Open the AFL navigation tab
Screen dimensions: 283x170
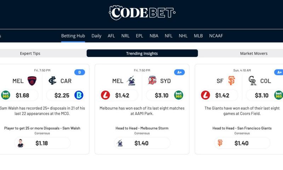(x=111, y=36)
